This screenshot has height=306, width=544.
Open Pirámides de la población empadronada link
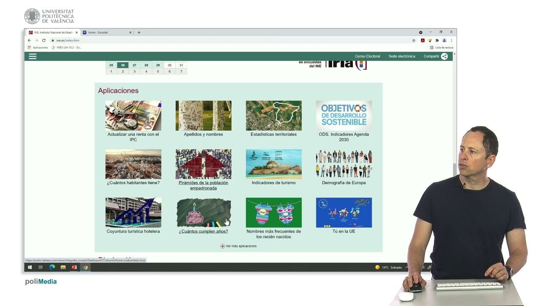click(x=204, y=185)
